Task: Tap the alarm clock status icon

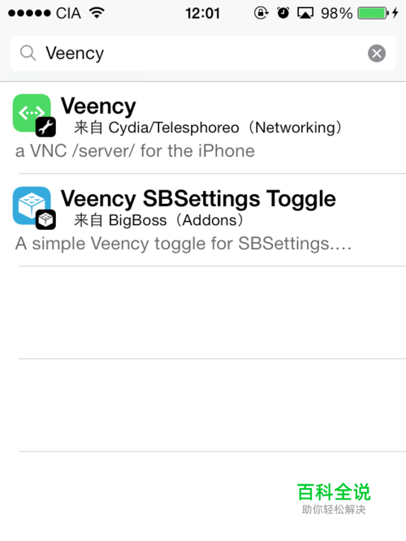Action: click(x=283, y=13)
